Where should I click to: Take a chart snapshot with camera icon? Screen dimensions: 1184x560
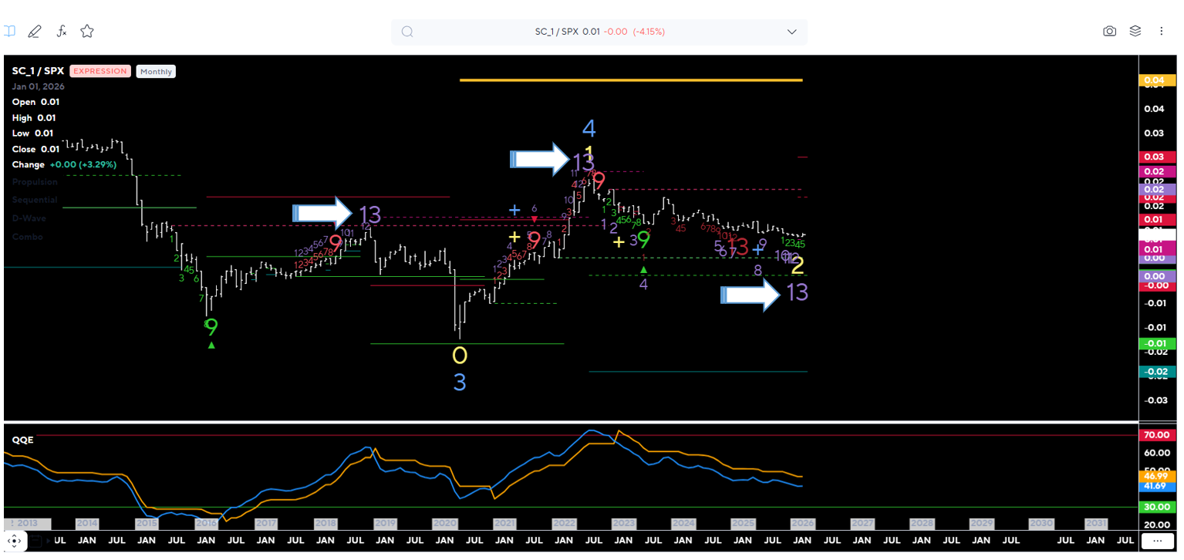click(x=1109, y=32)
